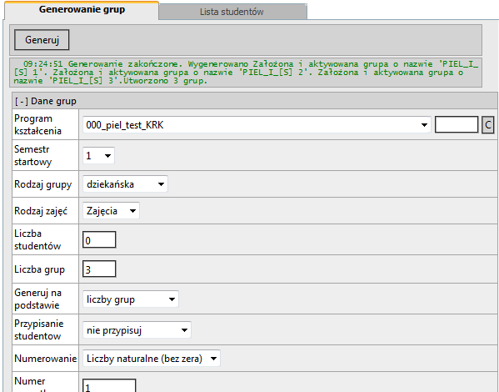Open the Generuj na podstawie dropdown
Viewport: 499px width, 392px height.
(x=131, y=299)
